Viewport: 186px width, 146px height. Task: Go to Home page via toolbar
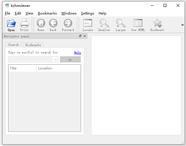[x=41, y=25]
